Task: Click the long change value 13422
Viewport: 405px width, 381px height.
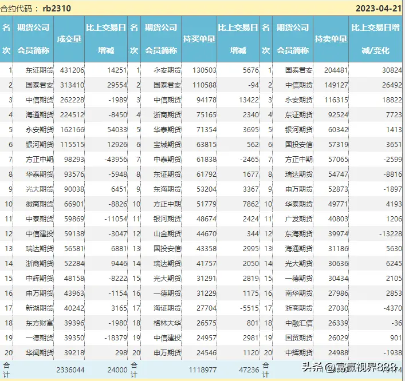Action: pyautogui.click(x=249, y=100)
